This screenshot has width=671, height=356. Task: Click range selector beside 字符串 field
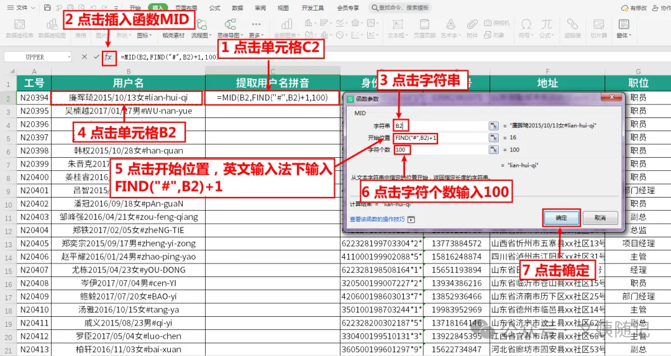(494, 126)
